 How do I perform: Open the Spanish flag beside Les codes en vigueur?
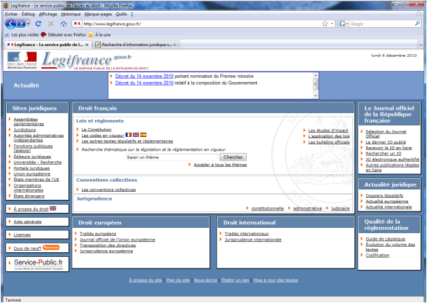click(x=143, y=135)
